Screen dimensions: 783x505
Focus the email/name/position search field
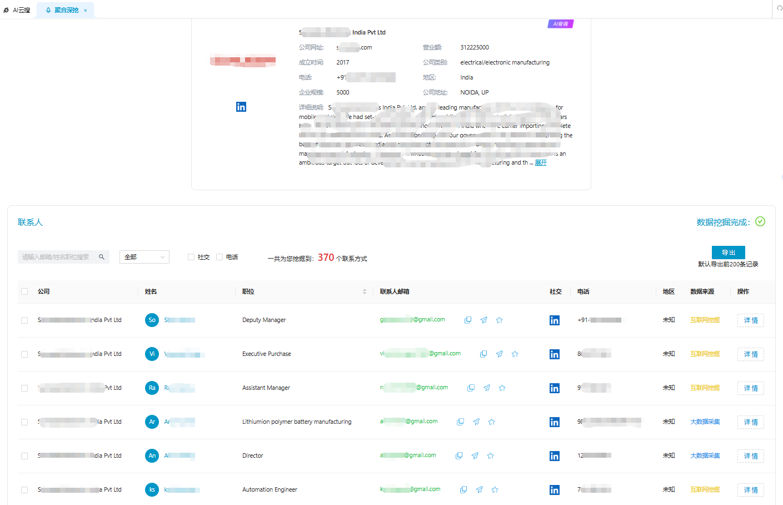coord(57,257)
